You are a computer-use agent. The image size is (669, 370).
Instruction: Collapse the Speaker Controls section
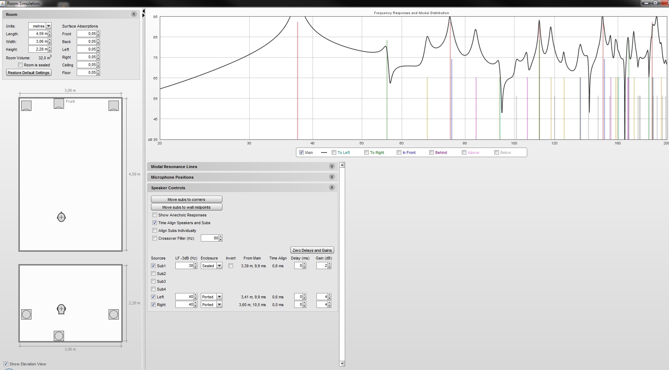coord(332,187)
